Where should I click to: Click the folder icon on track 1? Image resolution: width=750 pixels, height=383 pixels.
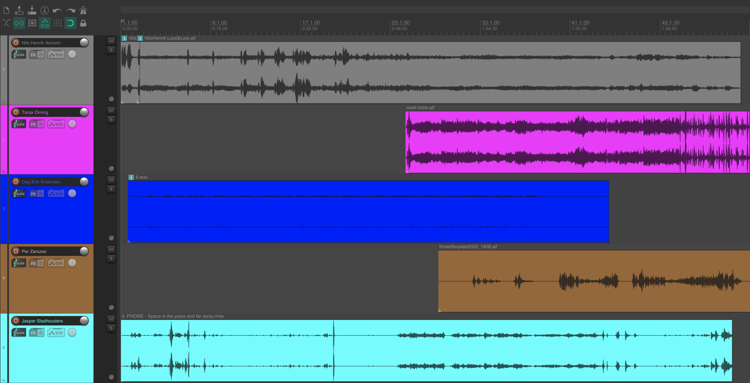coord(4,102)
